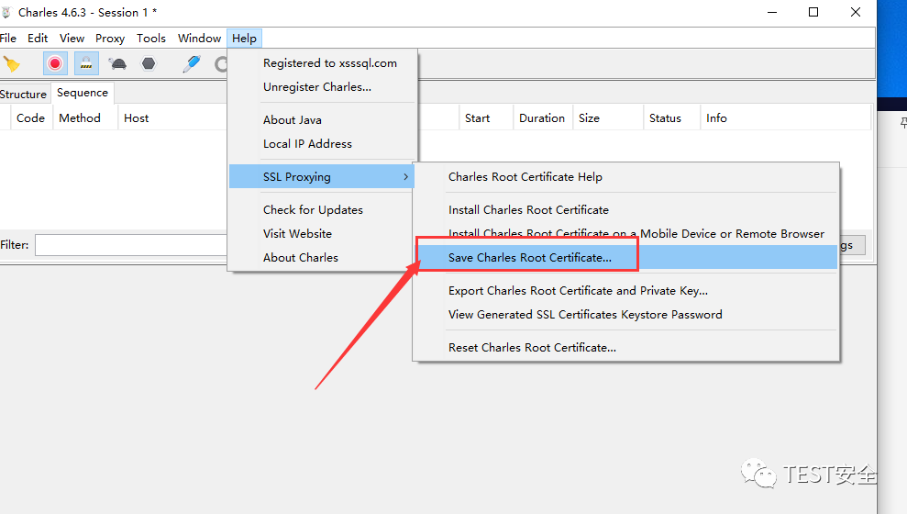Choose View Generated SSL Certificates Keystore Password
This screenshot has height=514, width=907.
(625, 314)
